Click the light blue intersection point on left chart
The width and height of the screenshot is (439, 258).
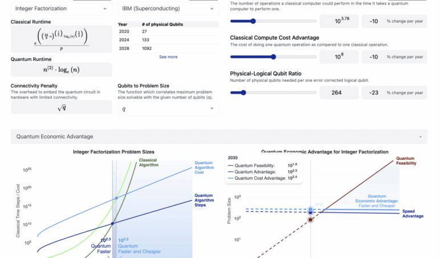coord(116,198)
